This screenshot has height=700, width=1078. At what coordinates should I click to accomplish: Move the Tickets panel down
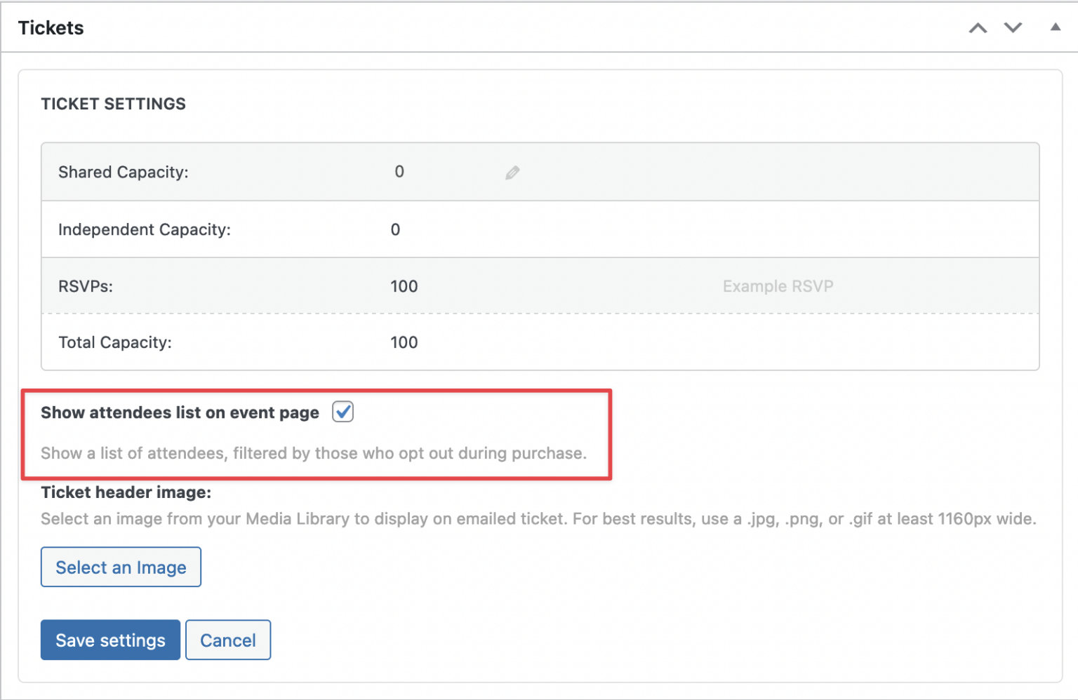(x=1013, y=28)
